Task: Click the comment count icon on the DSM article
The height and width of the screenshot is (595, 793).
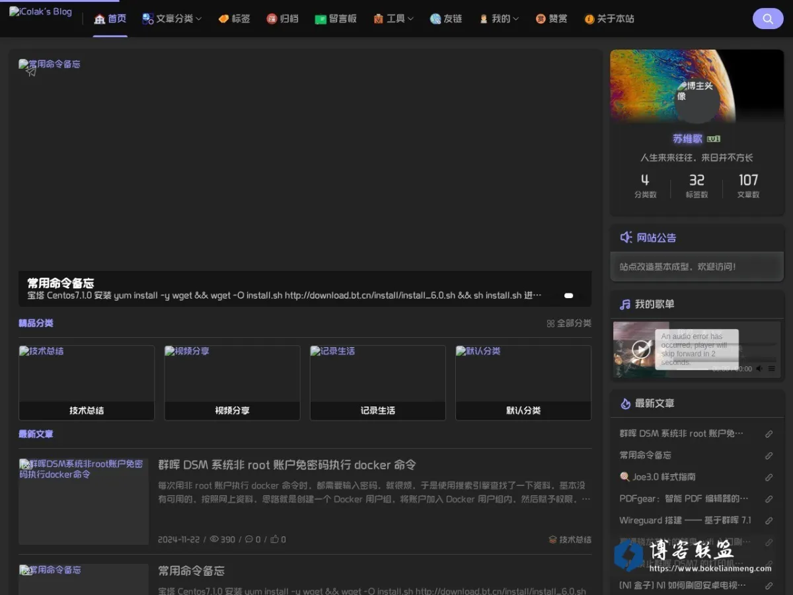Action: coord(248,539)
